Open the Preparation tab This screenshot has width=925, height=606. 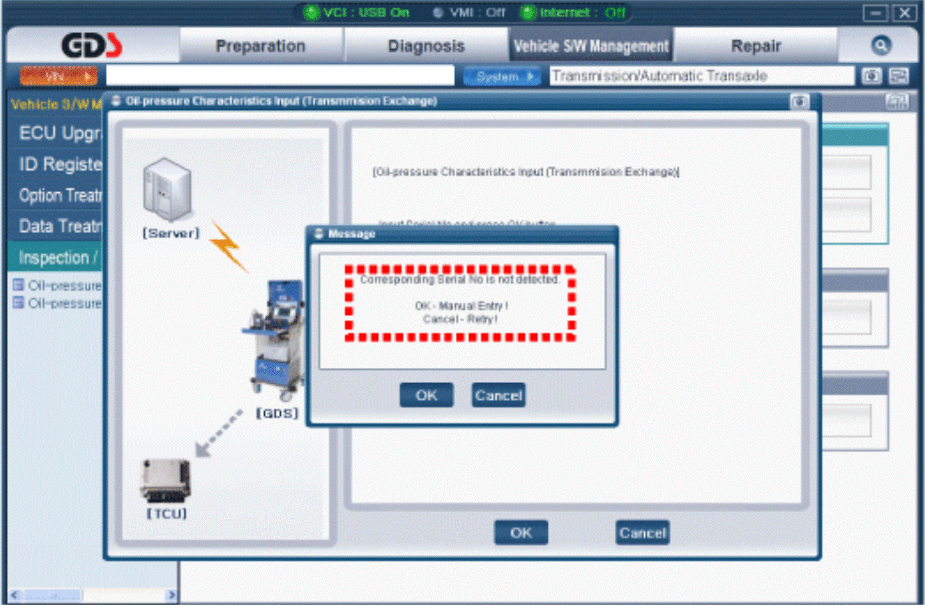click(x=261, y=46)
